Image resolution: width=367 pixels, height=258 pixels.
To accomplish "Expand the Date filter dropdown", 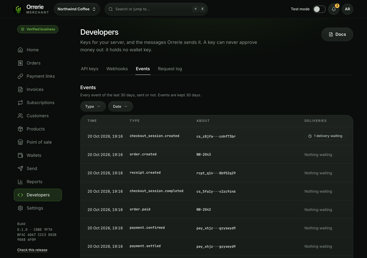I will click(x=120, y=106).
